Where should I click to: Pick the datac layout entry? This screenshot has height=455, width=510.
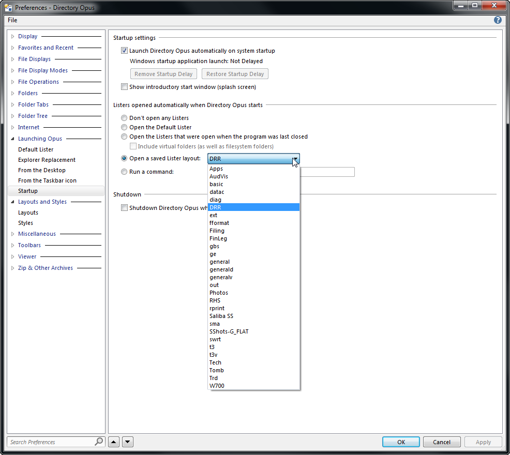(253, 192)
